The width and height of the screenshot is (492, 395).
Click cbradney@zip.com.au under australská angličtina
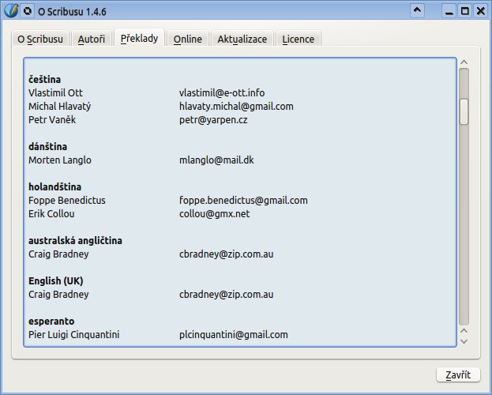[x=226, y=254]
